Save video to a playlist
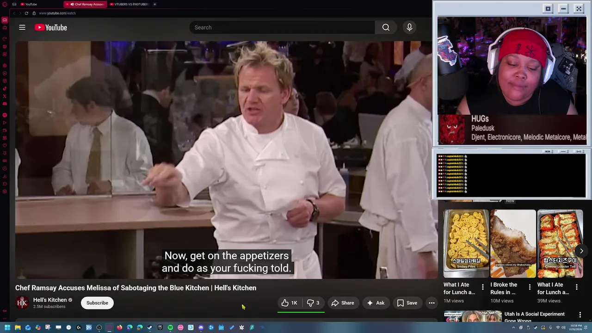The height and width of the screenshot is (333, 592). point(407,303)
